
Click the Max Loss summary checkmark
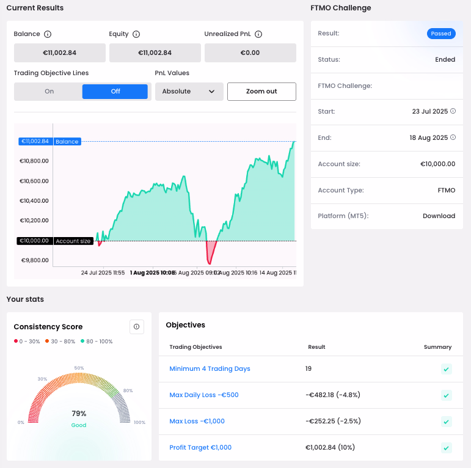click(x=447, y=422)
